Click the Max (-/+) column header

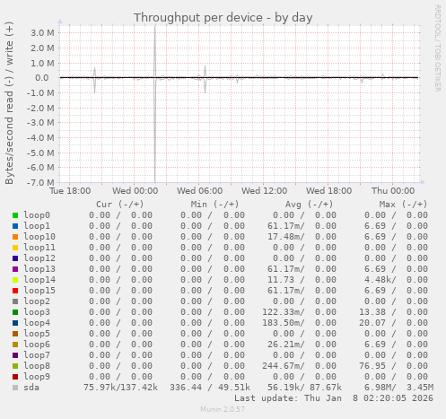point(403,205)
